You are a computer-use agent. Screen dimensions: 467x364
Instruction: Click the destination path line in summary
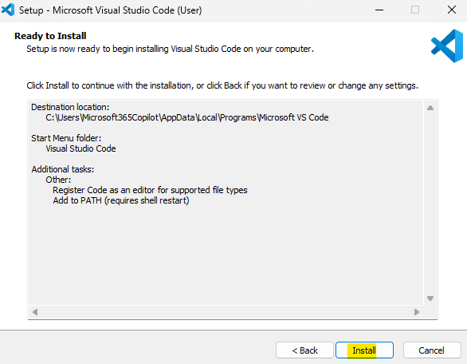(x=187, y=117)
